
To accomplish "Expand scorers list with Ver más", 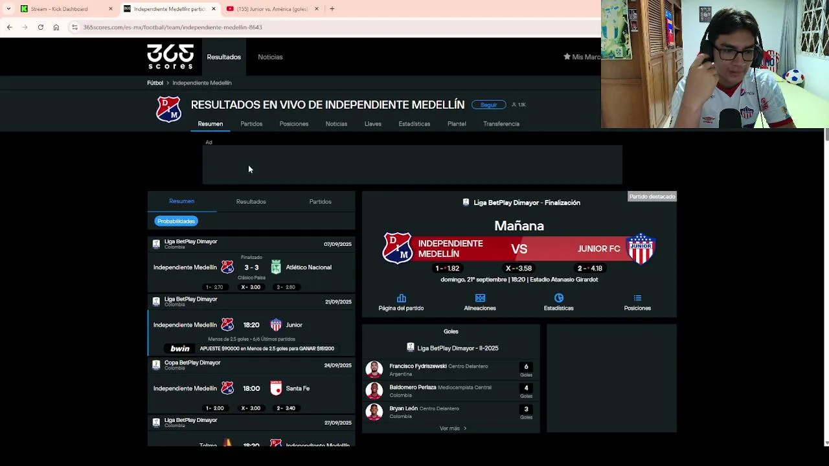I will click(453, 428).
